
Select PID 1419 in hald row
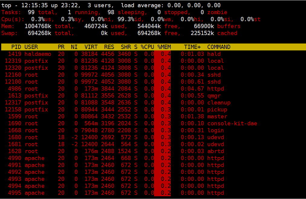14,54
